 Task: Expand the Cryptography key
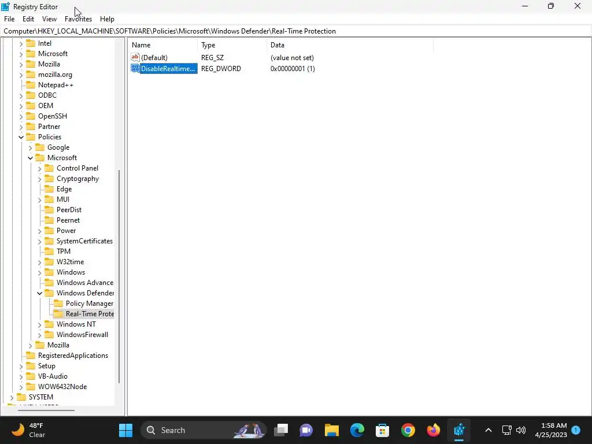click(40, 179)
